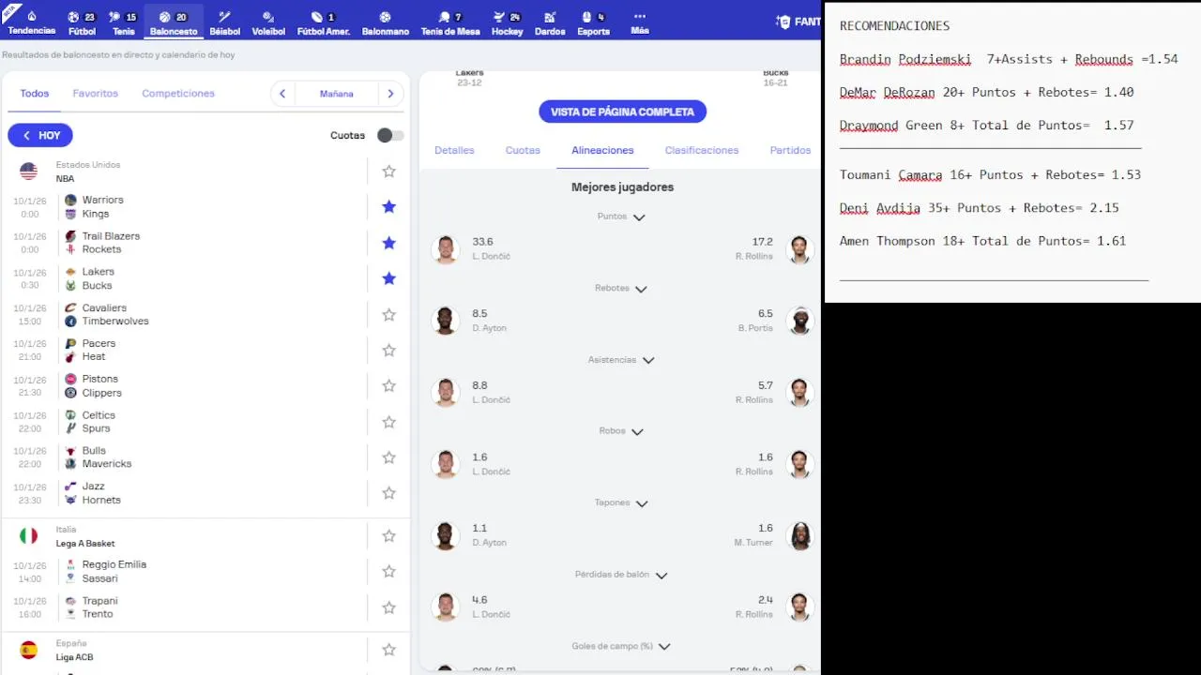
Task: Open the Fútbol sport icon
Action: coord(73,17)
